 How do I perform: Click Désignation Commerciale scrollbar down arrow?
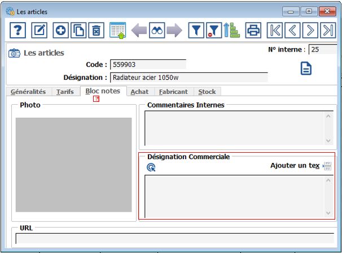328,213
